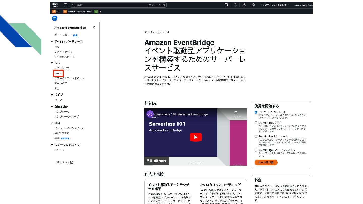This screenshot has height=204, width=363.
Task: Click the 少ないカスタムコーディング heading
Action: [220, 185]
